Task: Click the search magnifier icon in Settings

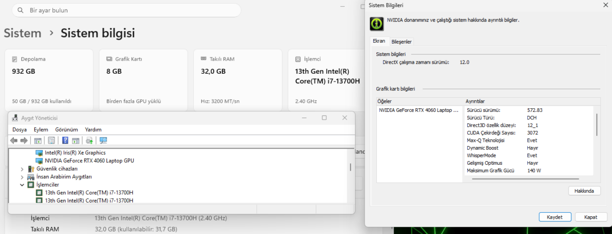Action: coord(20,10)
